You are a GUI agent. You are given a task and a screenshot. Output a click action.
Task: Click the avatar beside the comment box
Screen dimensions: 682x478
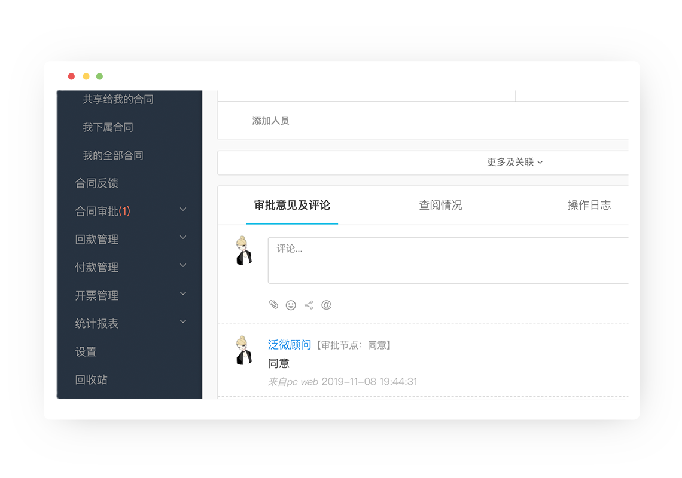[243, 251]
